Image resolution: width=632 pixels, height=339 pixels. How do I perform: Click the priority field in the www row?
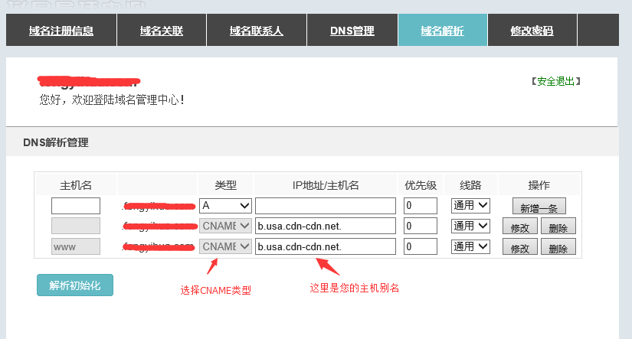[421, 246]
